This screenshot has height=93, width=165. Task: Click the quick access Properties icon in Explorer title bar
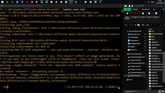point(129,6)
